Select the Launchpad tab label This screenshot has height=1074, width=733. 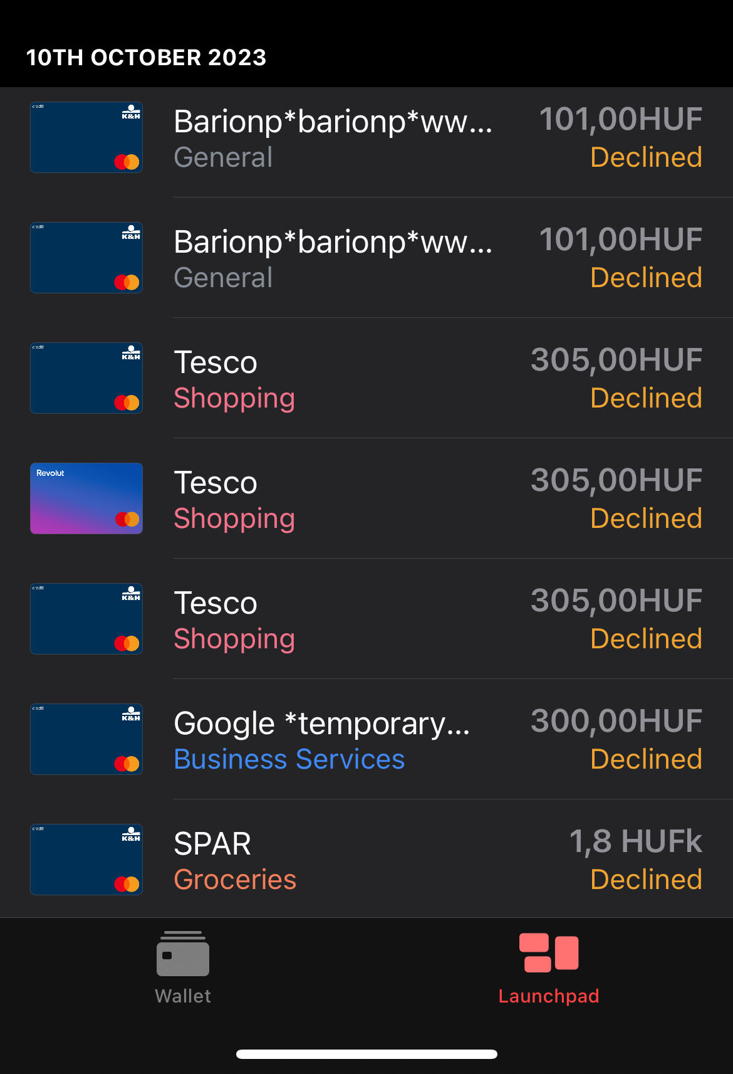[549, 996]
